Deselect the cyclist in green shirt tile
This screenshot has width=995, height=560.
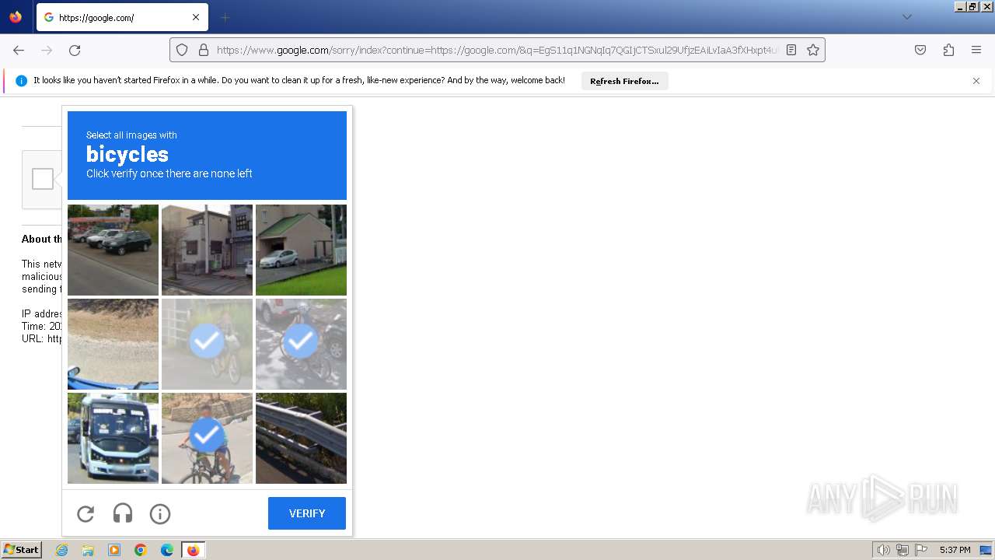coord(207,438)
